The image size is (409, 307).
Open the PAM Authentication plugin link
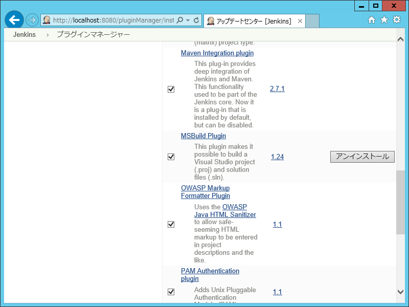(210, 275)
